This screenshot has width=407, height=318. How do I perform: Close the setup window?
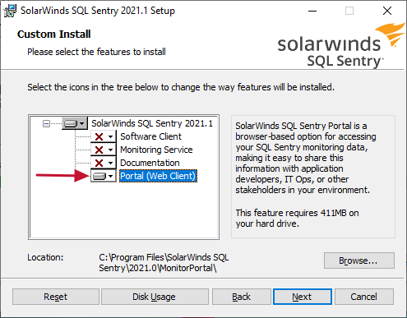[387, 11]
